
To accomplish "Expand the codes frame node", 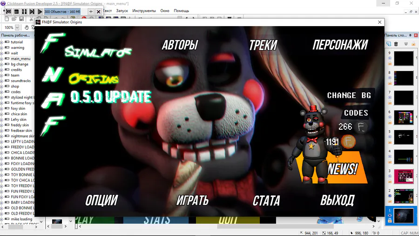I will click(1, 92).
